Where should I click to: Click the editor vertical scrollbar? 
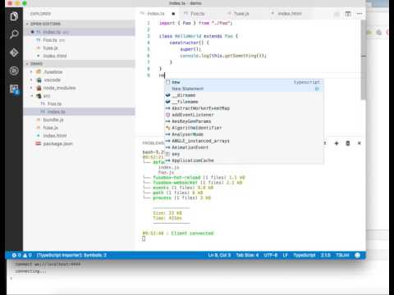(x=363, y=60)
